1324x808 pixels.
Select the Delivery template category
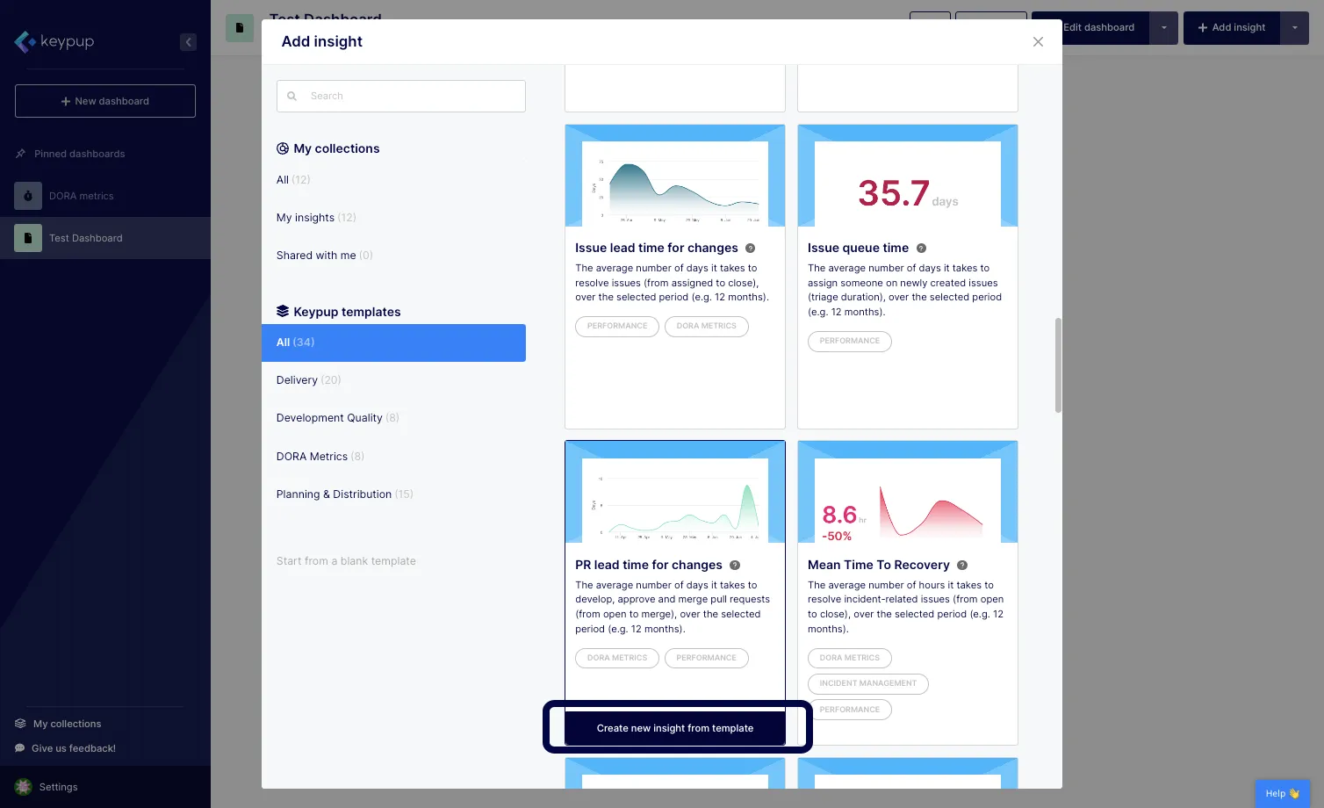pyautogui.click(x=297, y=379)
